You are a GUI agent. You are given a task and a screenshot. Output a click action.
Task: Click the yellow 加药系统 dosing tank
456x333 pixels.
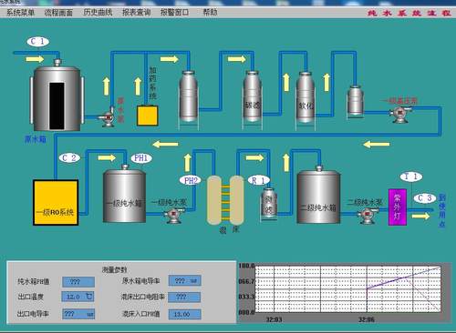148,116
